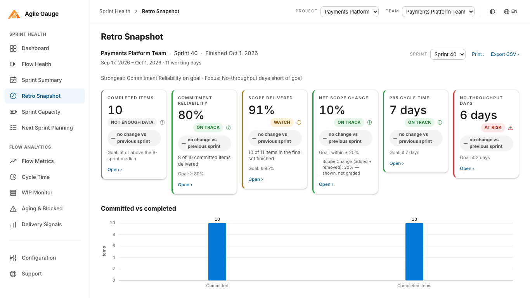Click the Dashboard grid icon in sidebar
530x298 pixels.
13,49
